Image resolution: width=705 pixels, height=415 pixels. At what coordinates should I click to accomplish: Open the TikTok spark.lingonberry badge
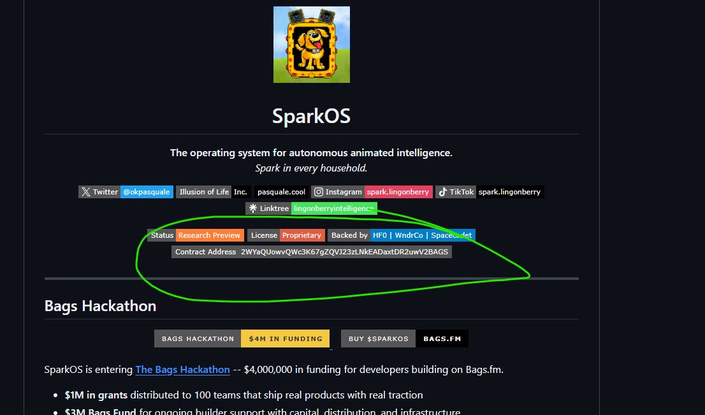tap(490, 192)
